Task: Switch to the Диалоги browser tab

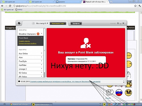Action: 68,2
